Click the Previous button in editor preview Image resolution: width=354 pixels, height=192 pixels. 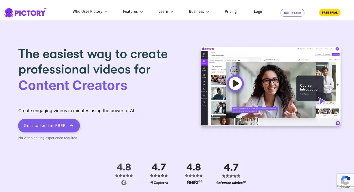point(319,54)
